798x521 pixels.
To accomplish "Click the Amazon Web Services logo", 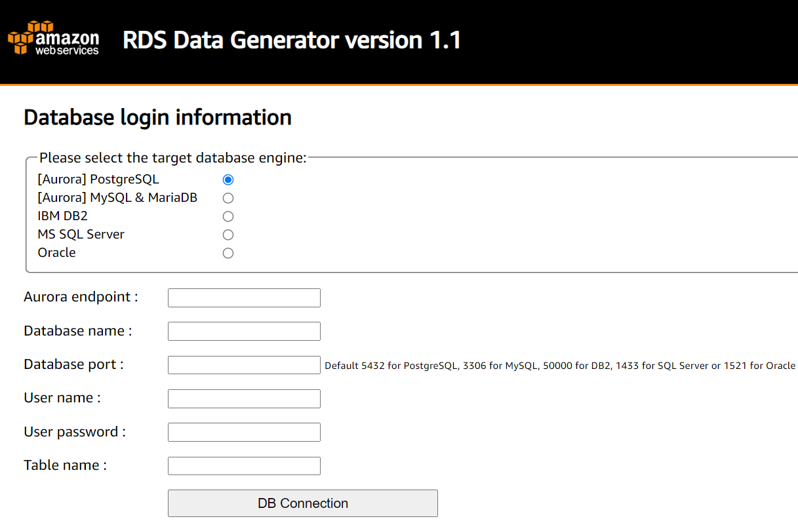I will click(x=53, y=38).
